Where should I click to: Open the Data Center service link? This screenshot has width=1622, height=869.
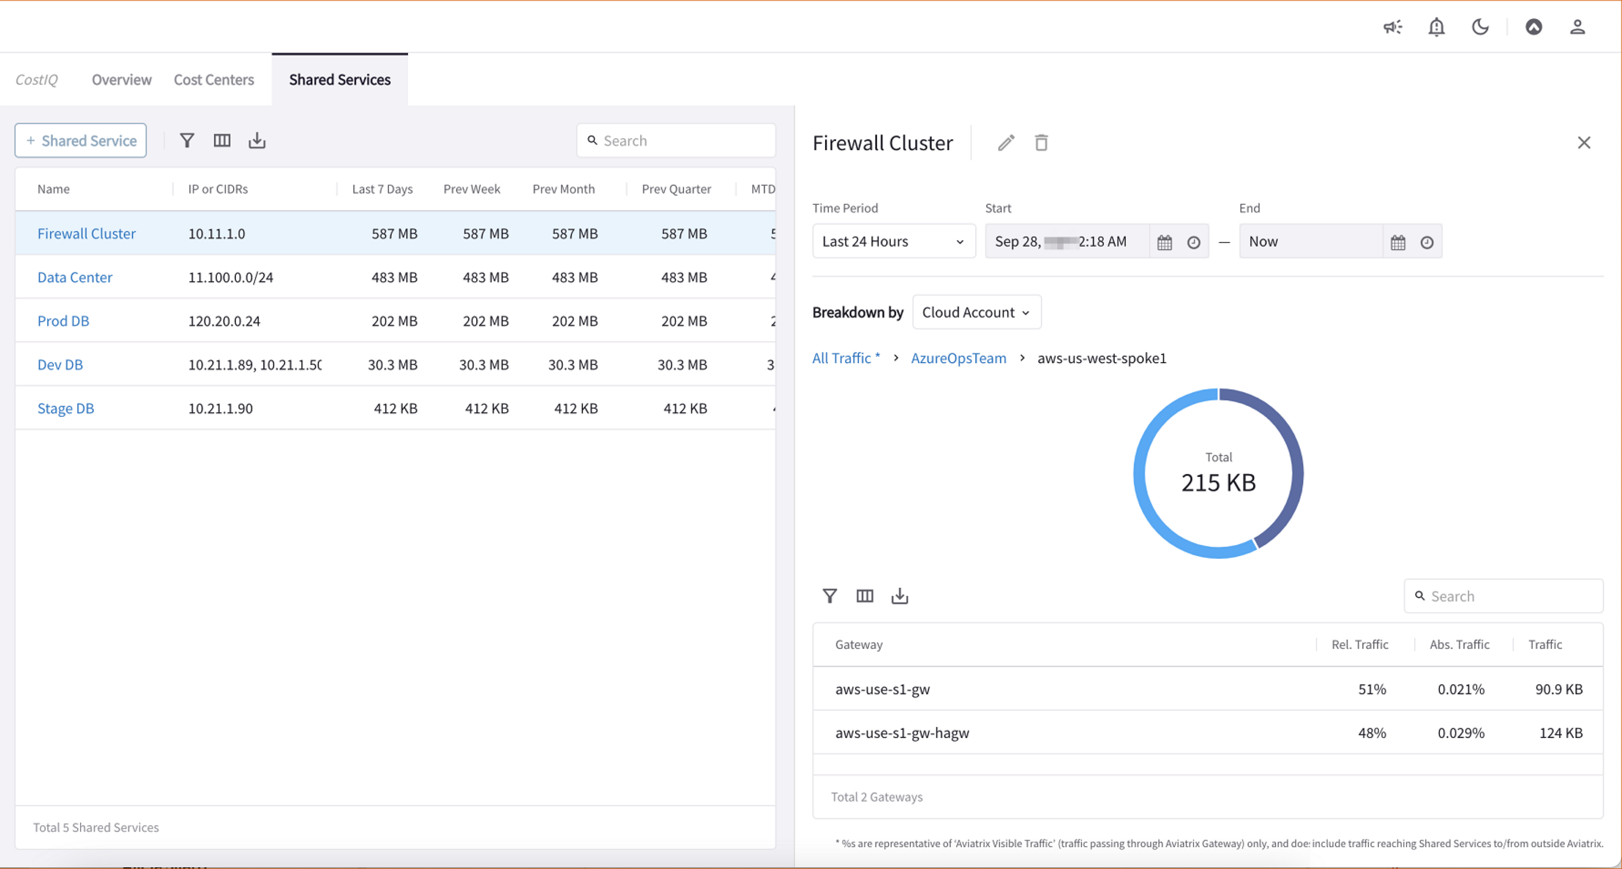coord(75,278)
